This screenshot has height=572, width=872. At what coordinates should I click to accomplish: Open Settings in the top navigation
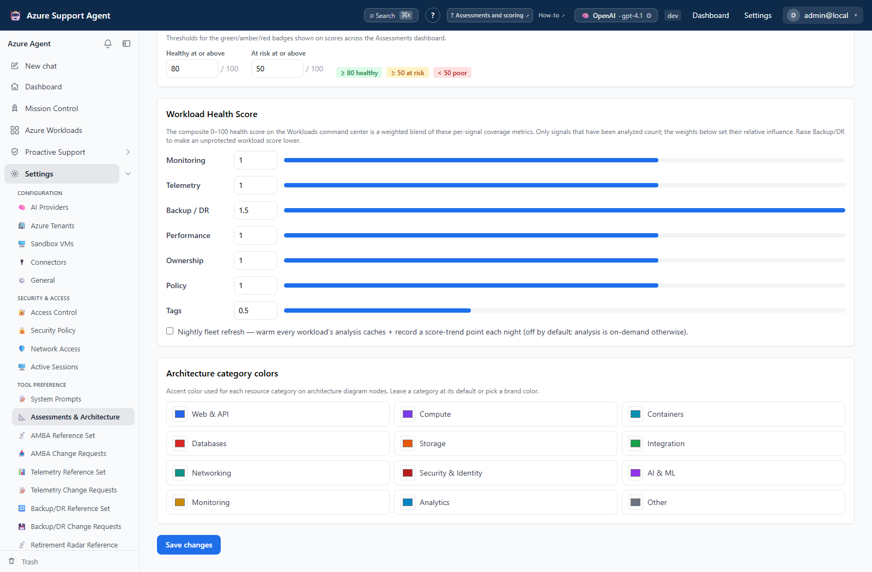[x=758, y=15]
